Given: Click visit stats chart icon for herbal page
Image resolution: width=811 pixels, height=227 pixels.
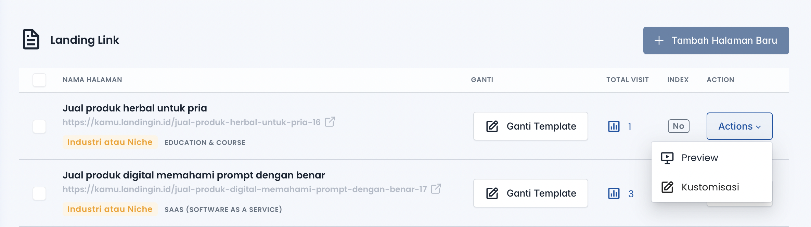Looking at the screenshot, I should coord(614,126).
